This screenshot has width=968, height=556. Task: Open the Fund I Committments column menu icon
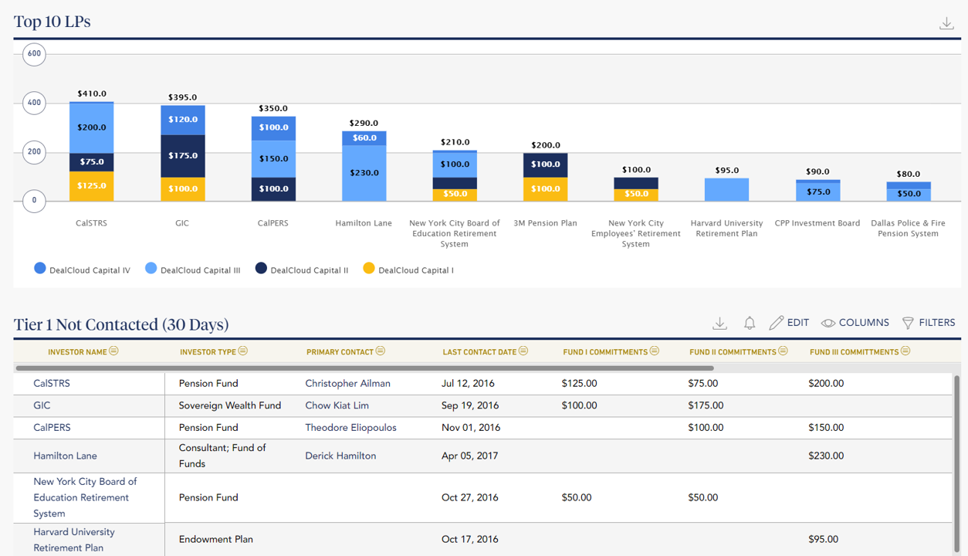[655, 351]
